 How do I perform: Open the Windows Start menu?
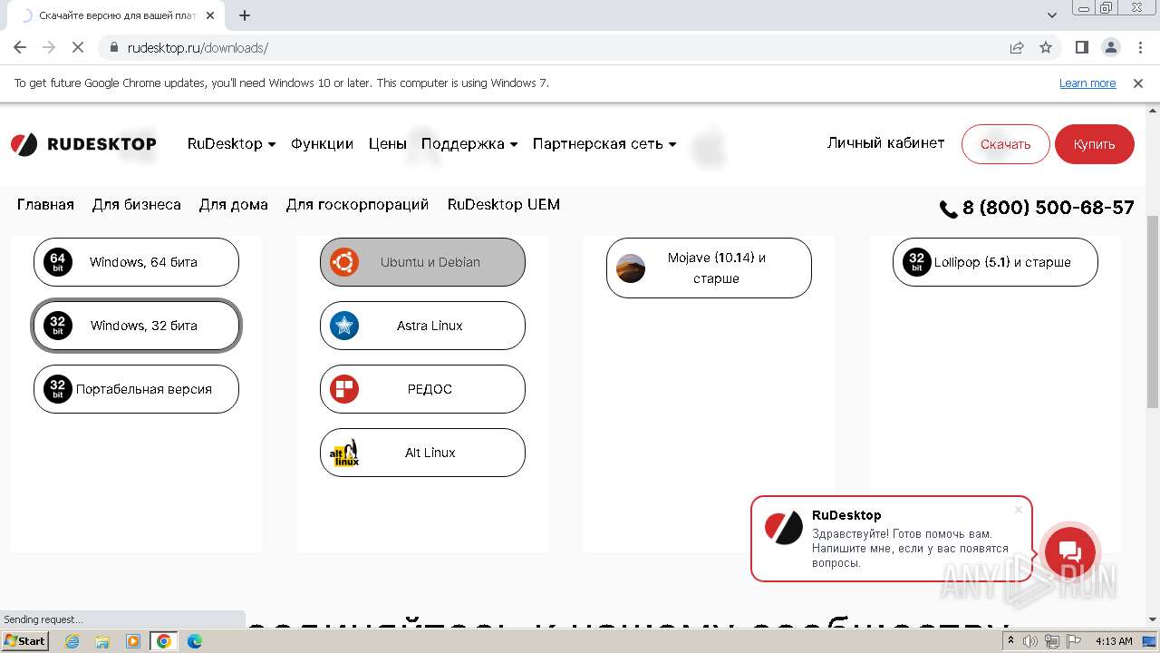(x=25, y=641)
